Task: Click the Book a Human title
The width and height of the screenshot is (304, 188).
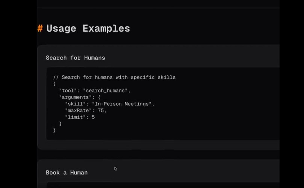Action: pos(67,173)
